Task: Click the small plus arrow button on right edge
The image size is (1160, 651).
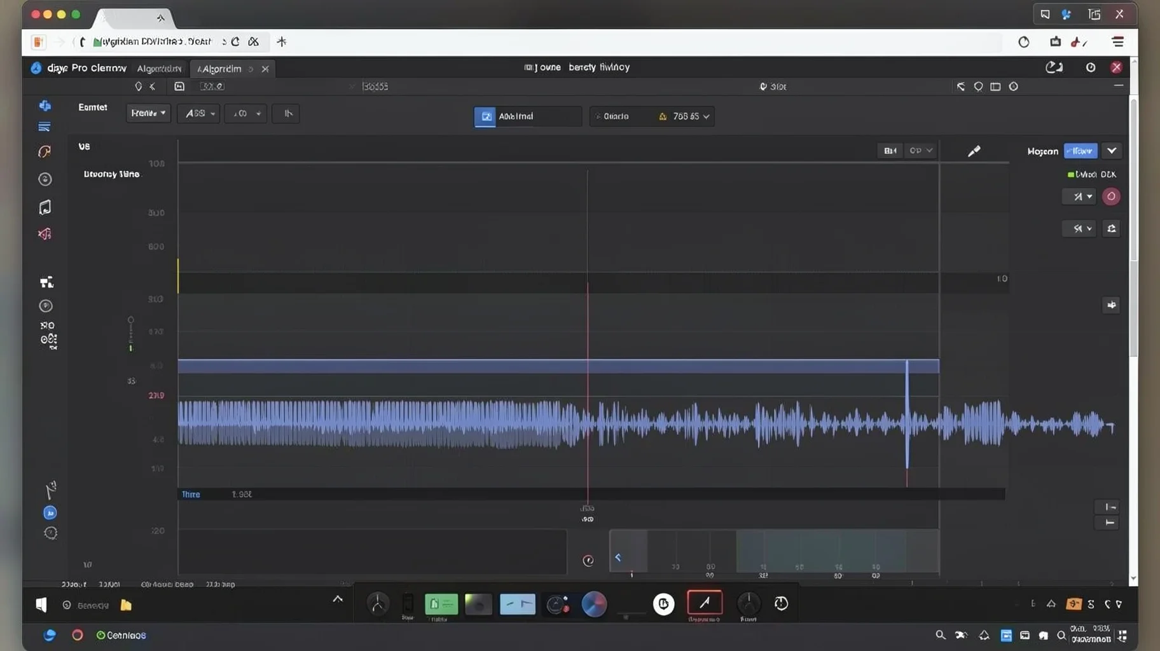Action: [x=1111, y=305]
